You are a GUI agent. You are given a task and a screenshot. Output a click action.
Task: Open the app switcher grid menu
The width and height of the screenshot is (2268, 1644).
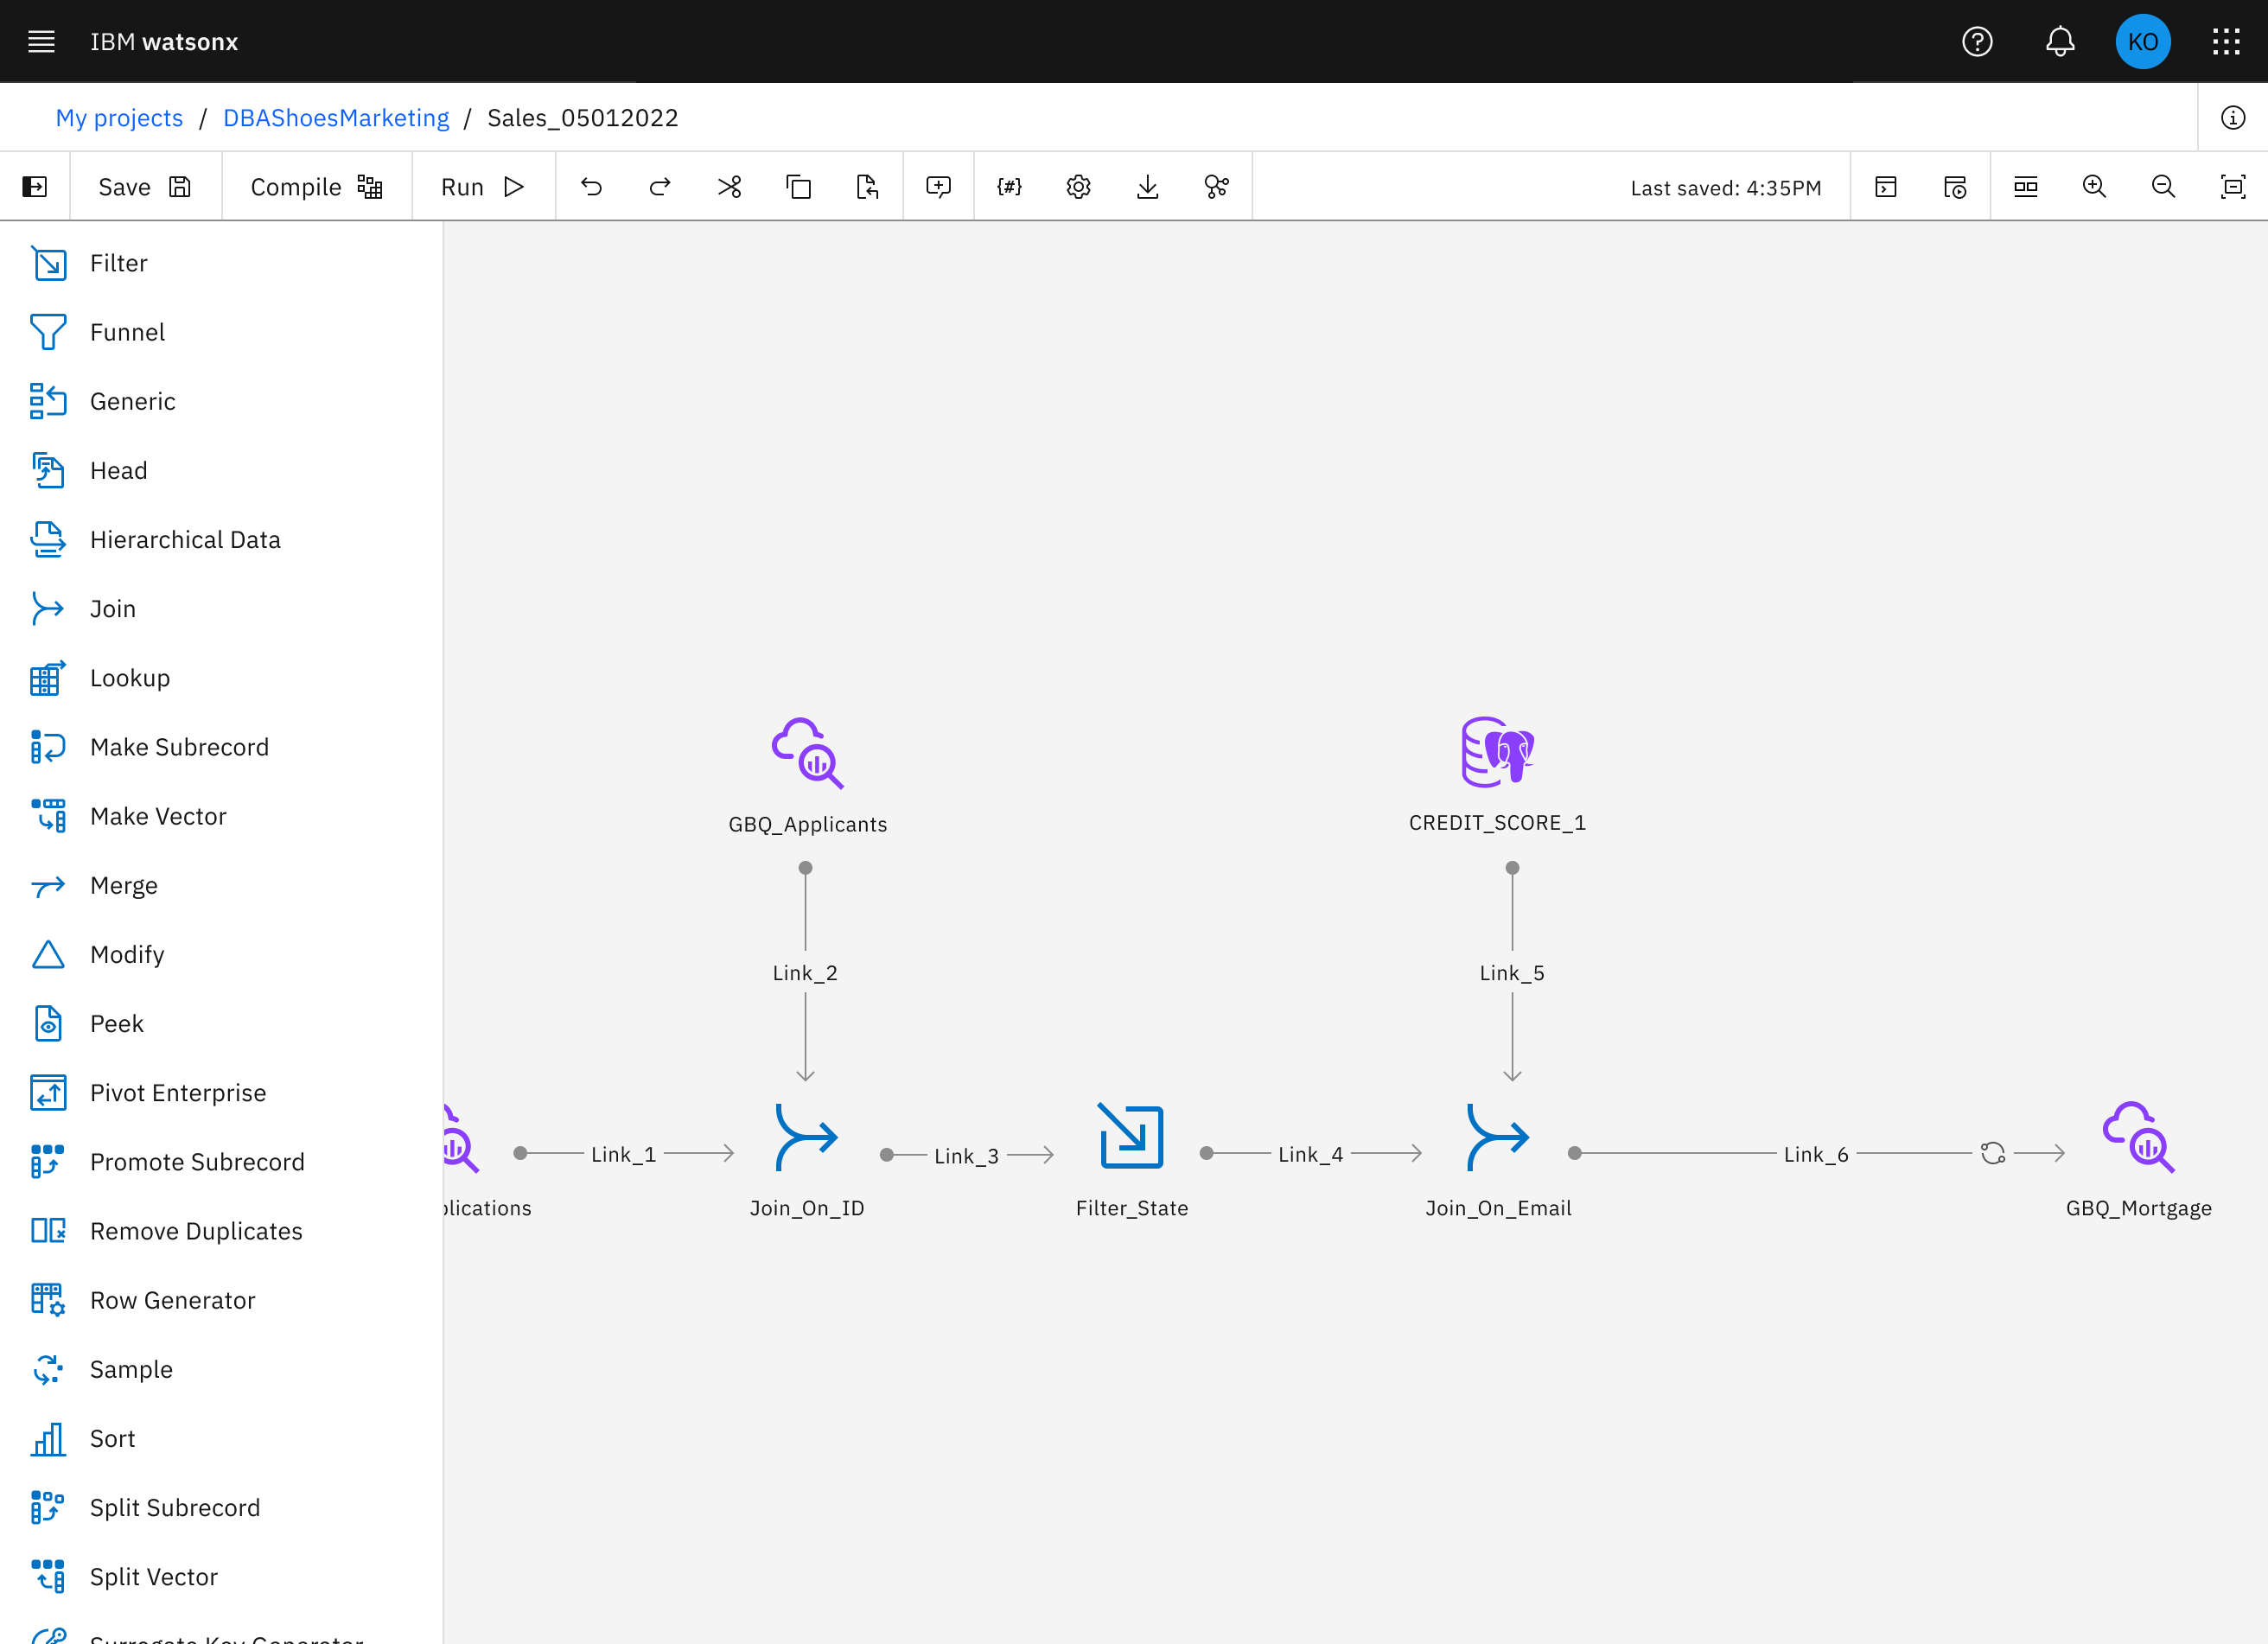click(x=2226, y=41)
